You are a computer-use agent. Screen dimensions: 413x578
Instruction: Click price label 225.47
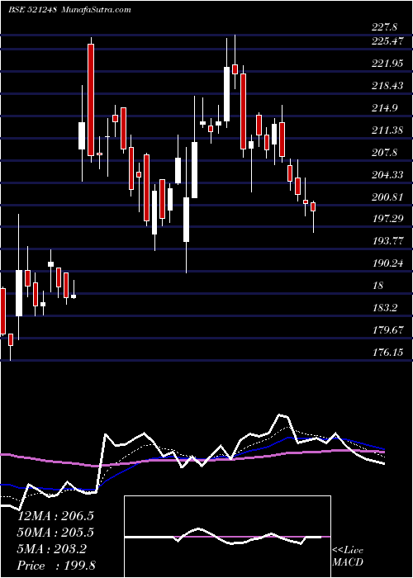387,42
